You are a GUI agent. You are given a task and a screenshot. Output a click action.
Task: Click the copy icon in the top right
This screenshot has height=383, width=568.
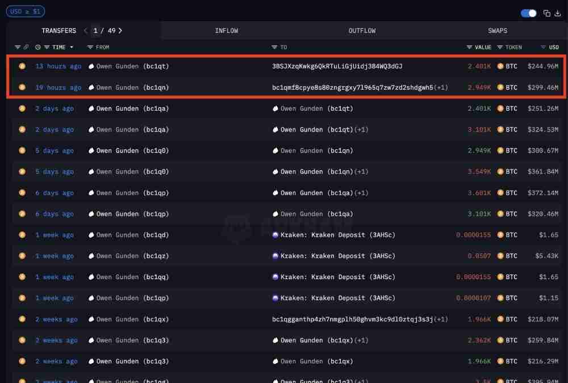coord(547,13)
